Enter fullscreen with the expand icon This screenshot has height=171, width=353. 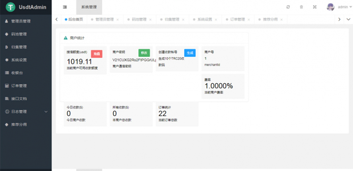pos(315,7)
